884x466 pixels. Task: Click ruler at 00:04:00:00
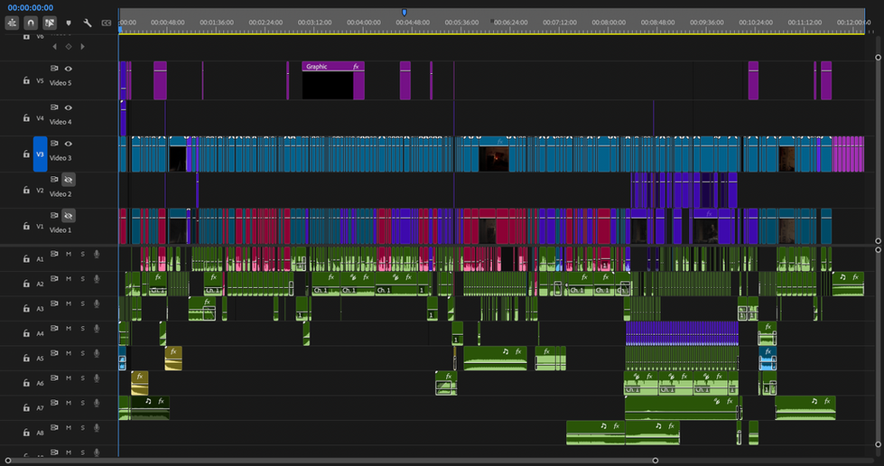364,23
